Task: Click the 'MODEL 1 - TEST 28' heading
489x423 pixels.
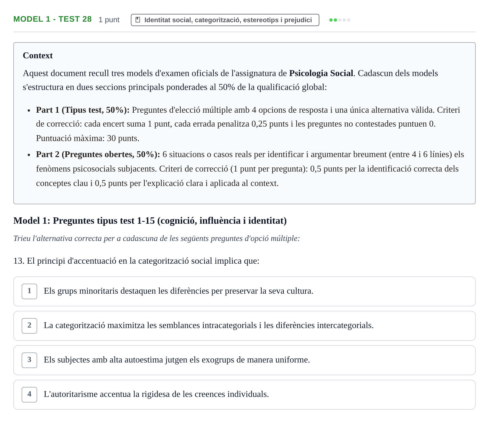Action: click(52, 19)
